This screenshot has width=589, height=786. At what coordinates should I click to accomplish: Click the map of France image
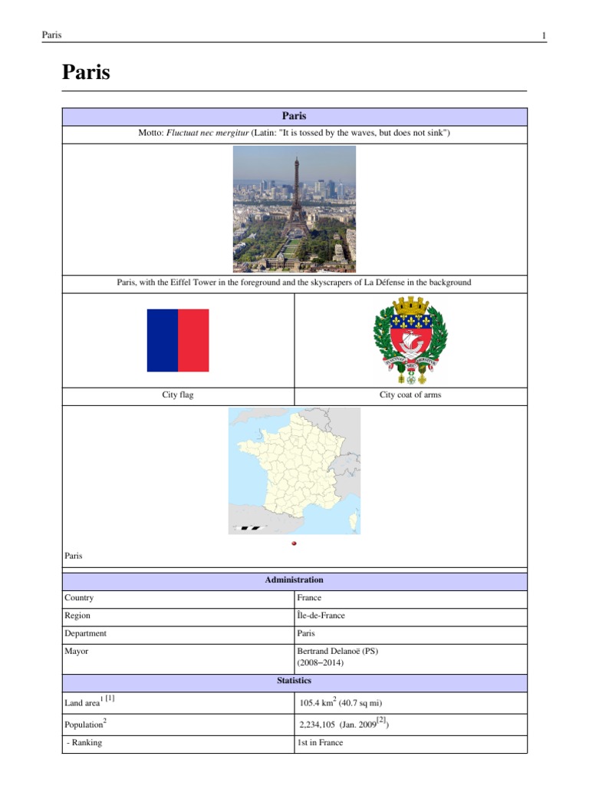[x=294, y=471]
